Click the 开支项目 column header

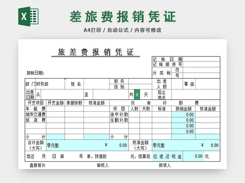point(36,103)
